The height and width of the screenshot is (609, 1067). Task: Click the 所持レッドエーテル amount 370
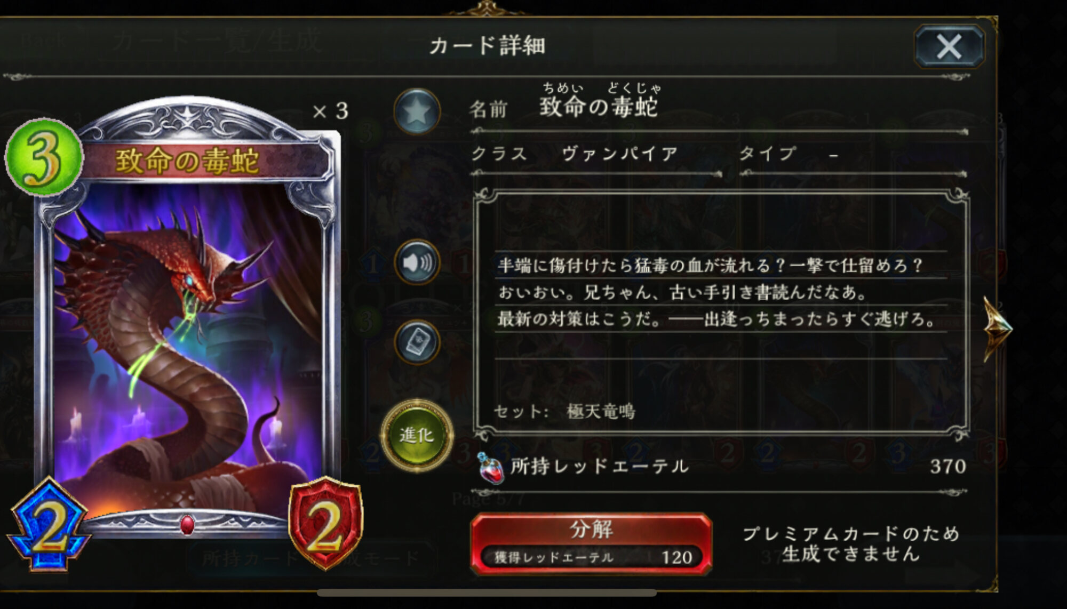pyautogui.click(x=948, y=467)
